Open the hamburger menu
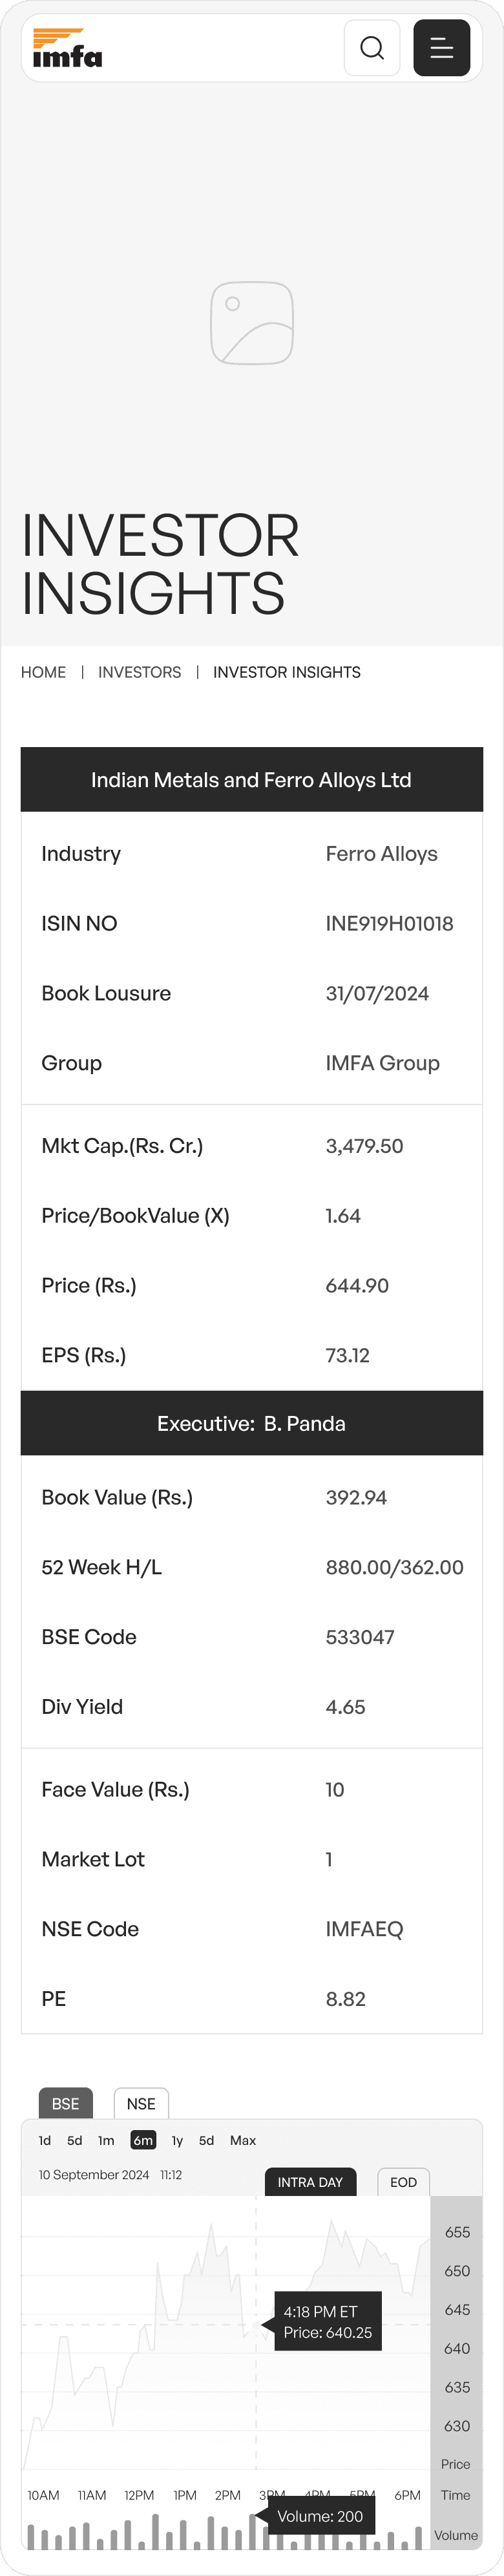The width and height of the screenshot is (504, 2576). tap(441, 48)
